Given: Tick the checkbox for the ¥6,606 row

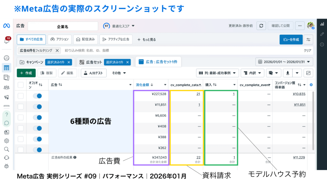Looking at the screenshot, I should coord(21,118).
